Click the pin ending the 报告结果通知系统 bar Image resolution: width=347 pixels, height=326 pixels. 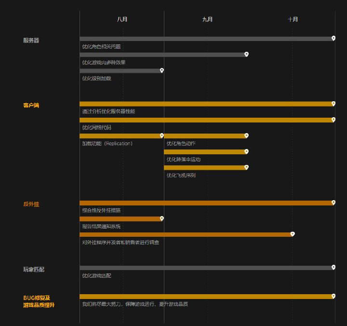(x=162, y=218)
